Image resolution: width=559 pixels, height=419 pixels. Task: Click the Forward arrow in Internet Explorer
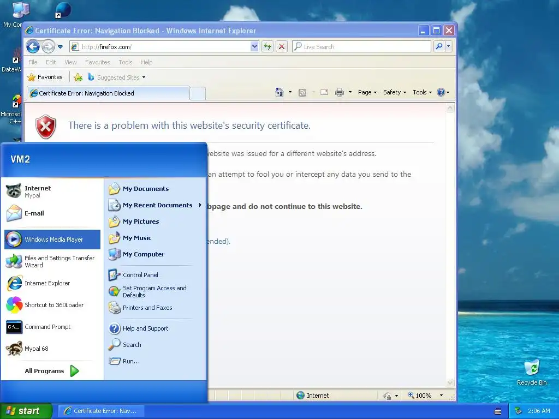[48, 47]
